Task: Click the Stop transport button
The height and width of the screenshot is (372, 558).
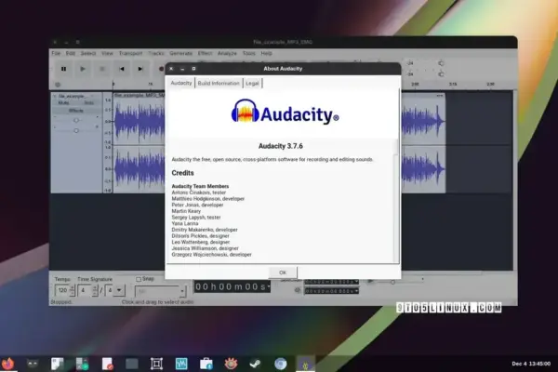Action: tap(102, 69)
